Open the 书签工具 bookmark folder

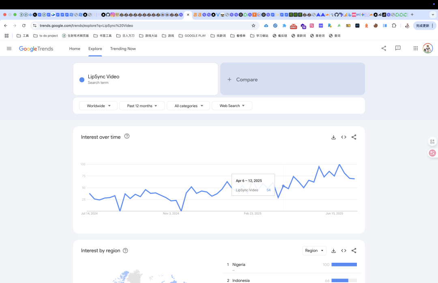(103, 36)
